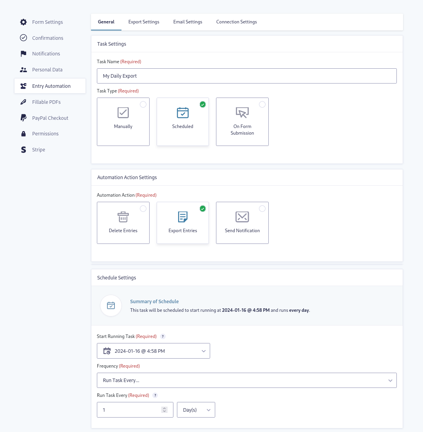
Task: Click the Confirmations checkmark circle icon
Action: point(23,38)
